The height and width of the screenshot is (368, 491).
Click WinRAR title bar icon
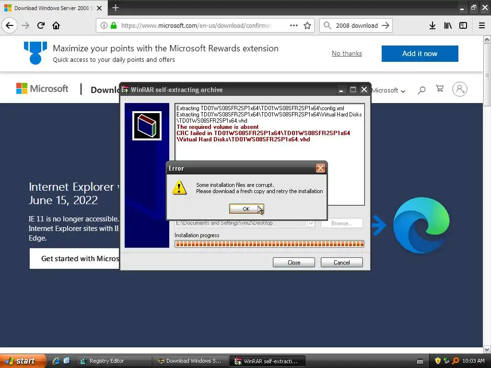point(125,90)
